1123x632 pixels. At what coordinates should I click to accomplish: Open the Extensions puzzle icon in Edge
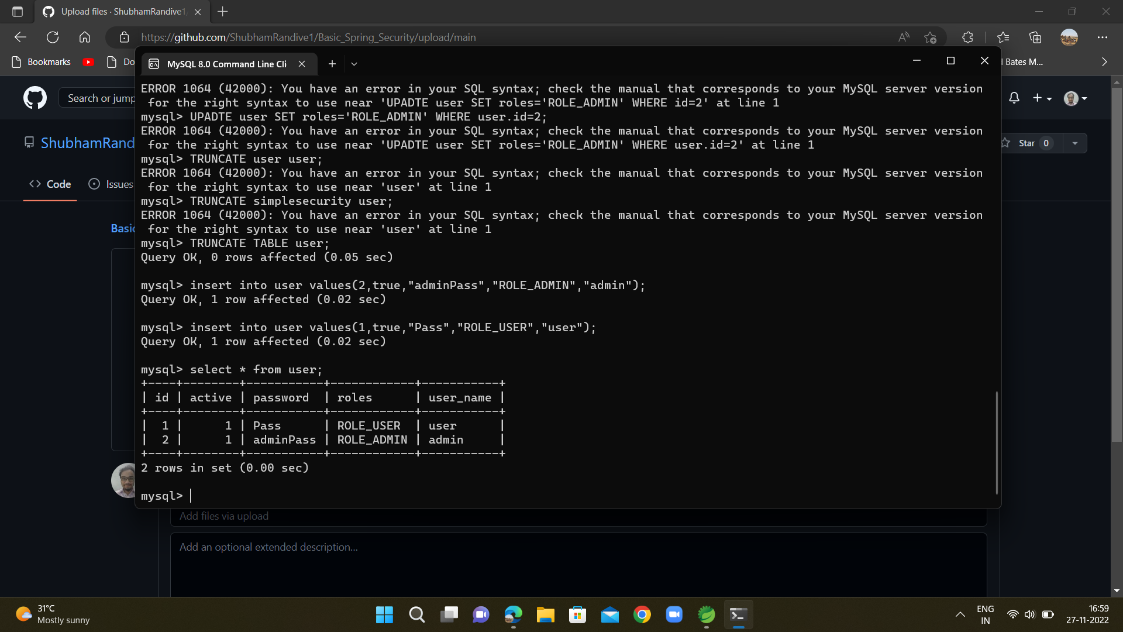pos(967,37)
